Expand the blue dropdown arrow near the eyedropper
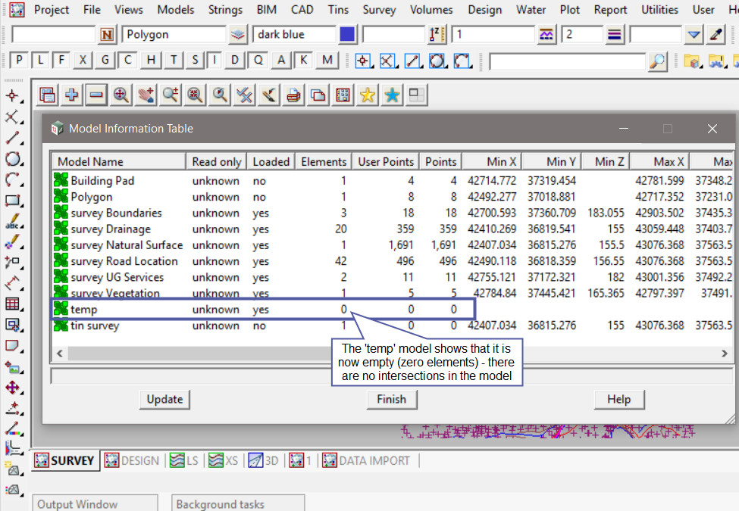 (x=694, y=35)
